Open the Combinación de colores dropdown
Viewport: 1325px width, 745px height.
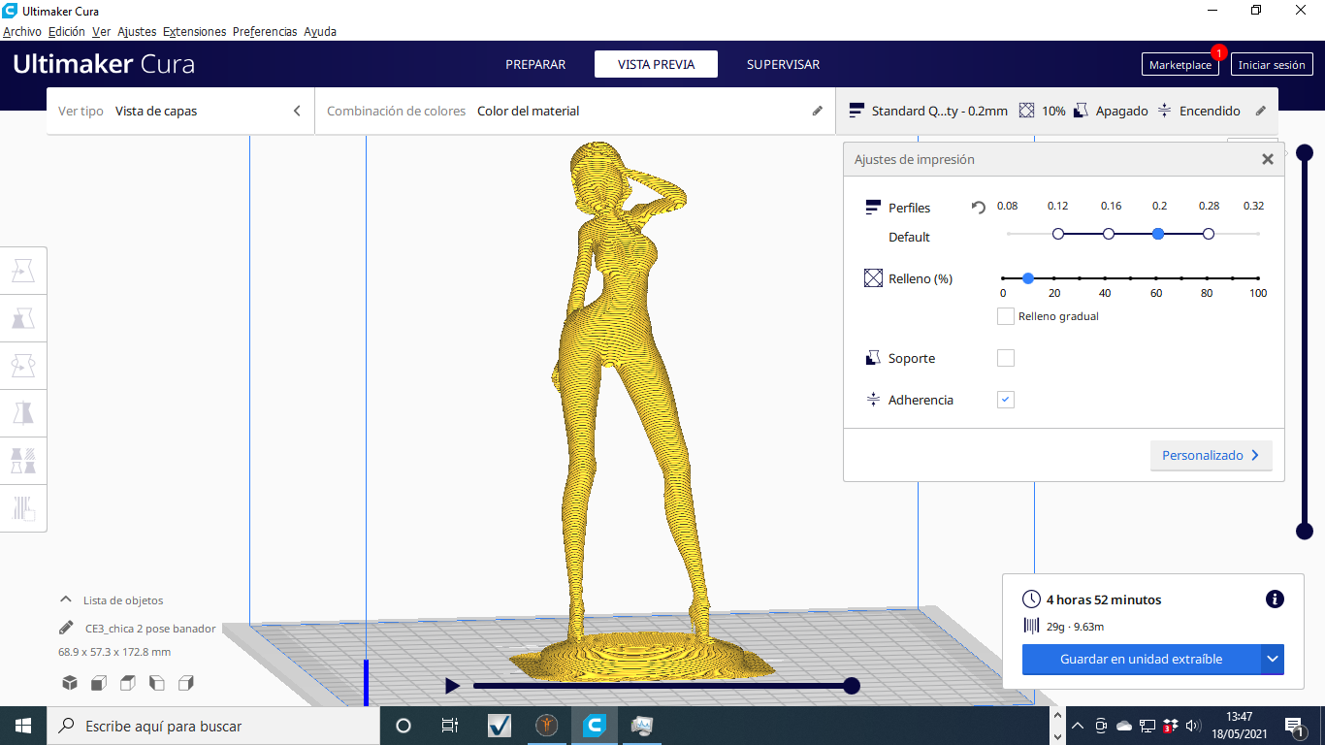tap(575, 111)
